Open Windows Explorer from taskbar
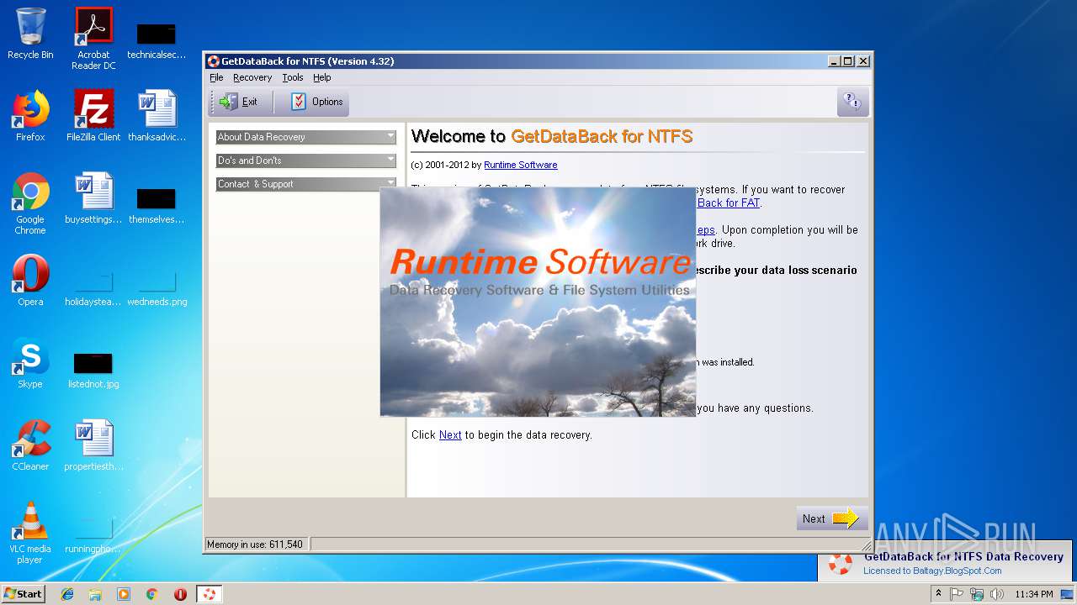Screen dimensions: 1077x605 (95, 594)
